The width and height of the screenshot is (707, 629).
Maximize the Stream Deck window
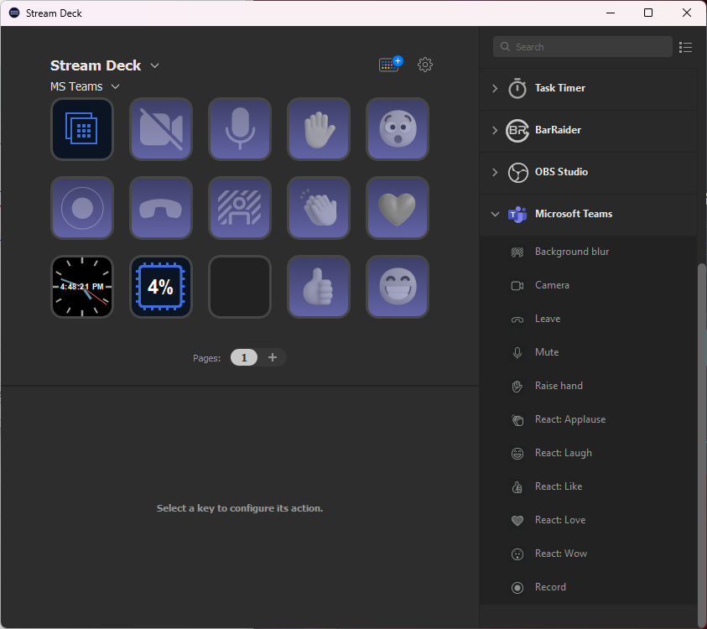[x=648, y=13]
